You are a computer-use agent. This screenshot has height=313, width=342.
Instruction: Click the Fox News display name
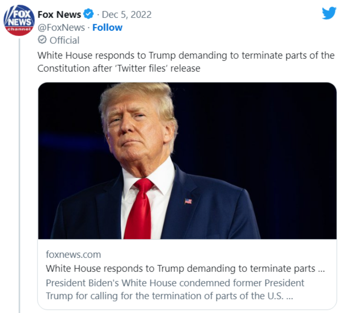coord(59,15)
